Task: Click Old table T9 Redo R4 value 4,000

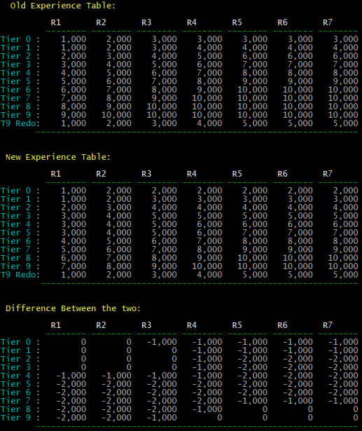Action: (209, 123)
